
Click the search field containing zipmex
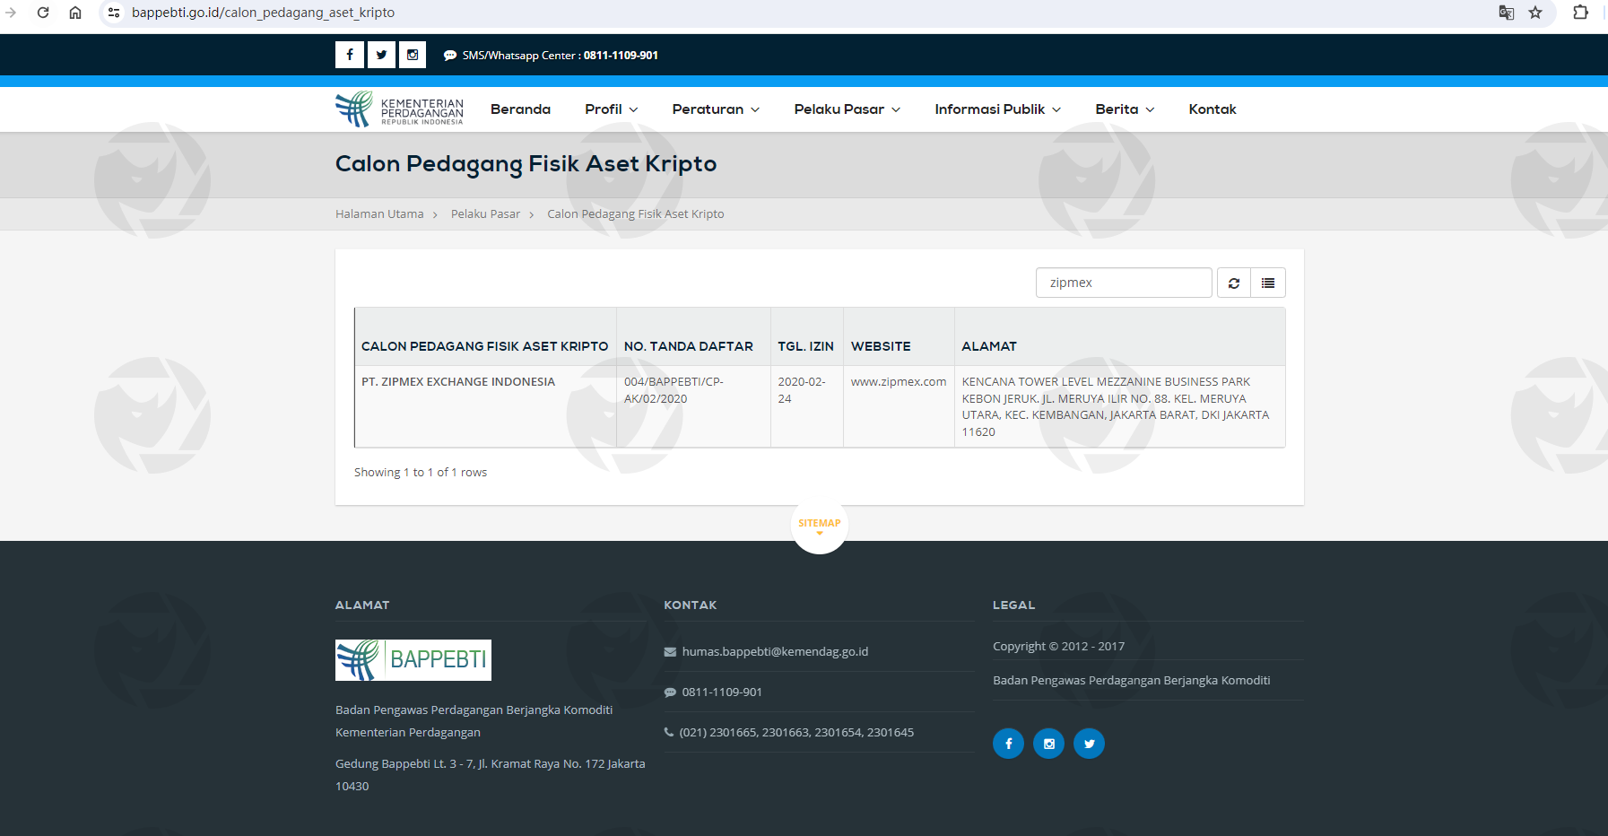click(1123, 283)
